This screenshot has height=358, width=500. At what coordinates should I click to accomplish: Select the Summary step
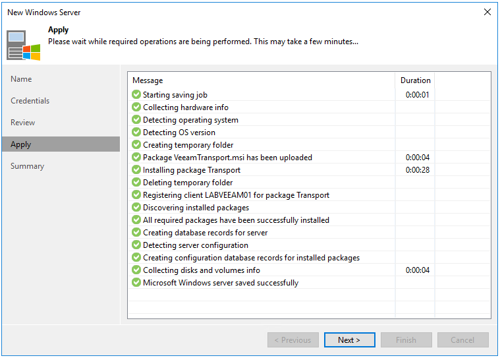[28, 166]
